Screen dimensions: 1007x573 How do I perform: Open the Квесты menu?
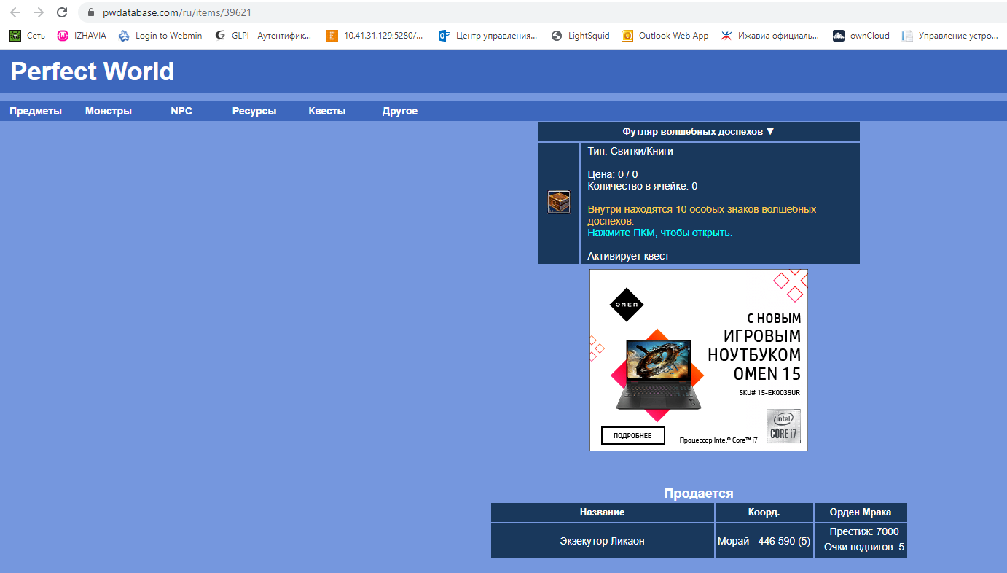(x=326, y=112)
